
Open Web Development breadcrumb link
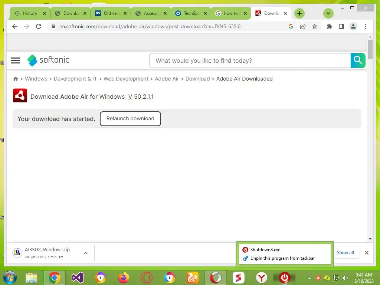[126, 79]
